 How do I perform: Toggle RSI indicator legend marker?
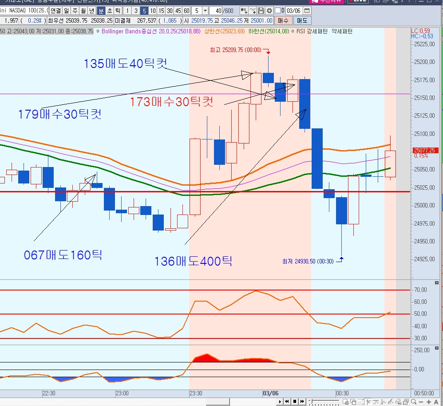point(293,32)
